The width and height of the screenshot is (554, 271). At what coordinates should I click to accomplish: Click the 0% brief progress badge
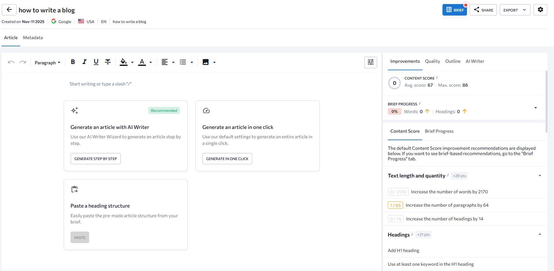click(394, 112)
